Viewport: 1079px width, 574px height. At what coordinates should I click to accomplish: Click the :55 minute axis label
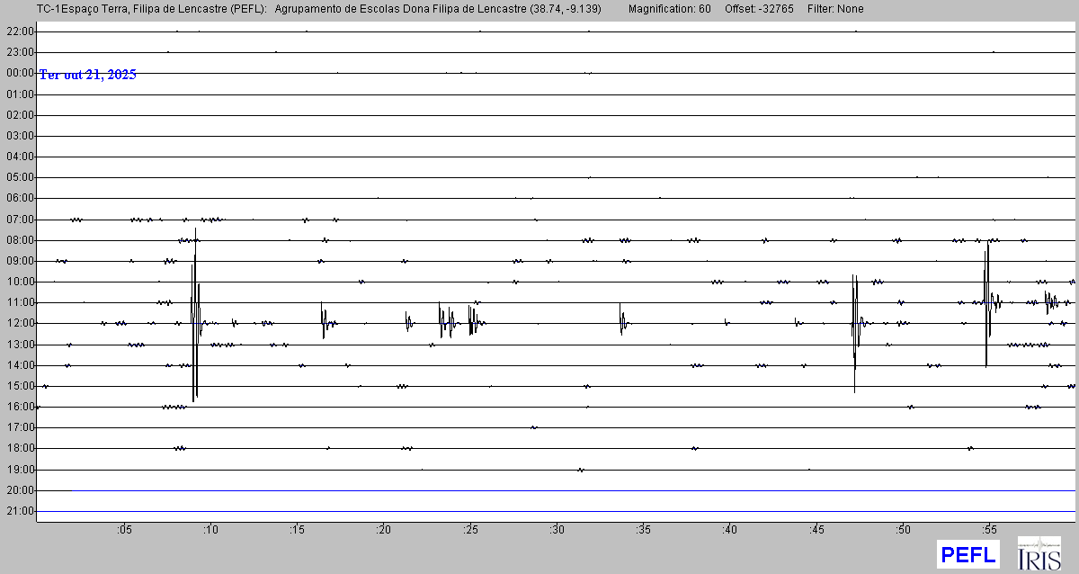989,529
